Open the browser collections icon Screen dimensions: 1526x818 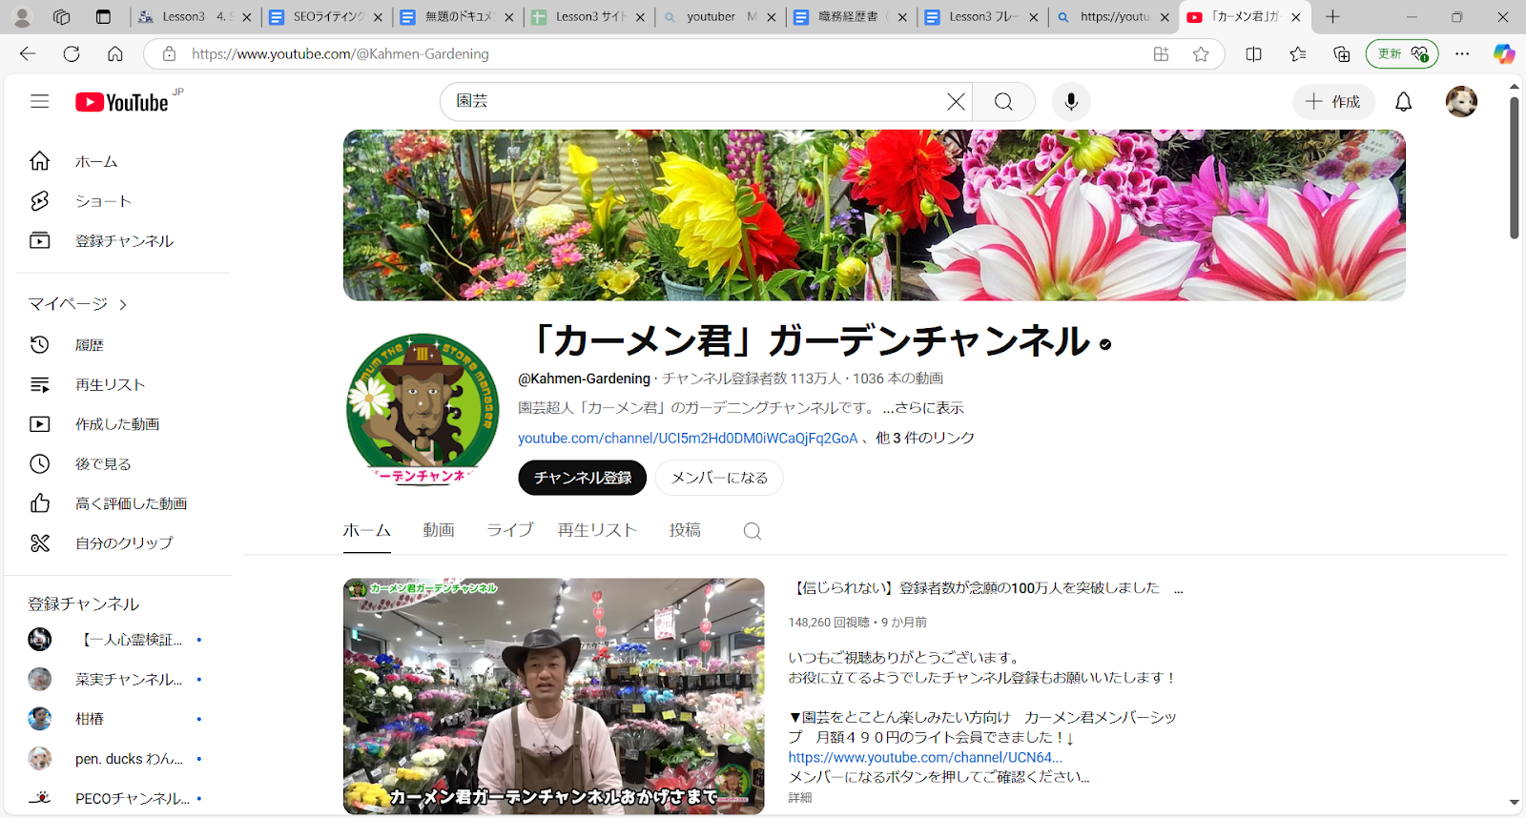coord(1342,54)
